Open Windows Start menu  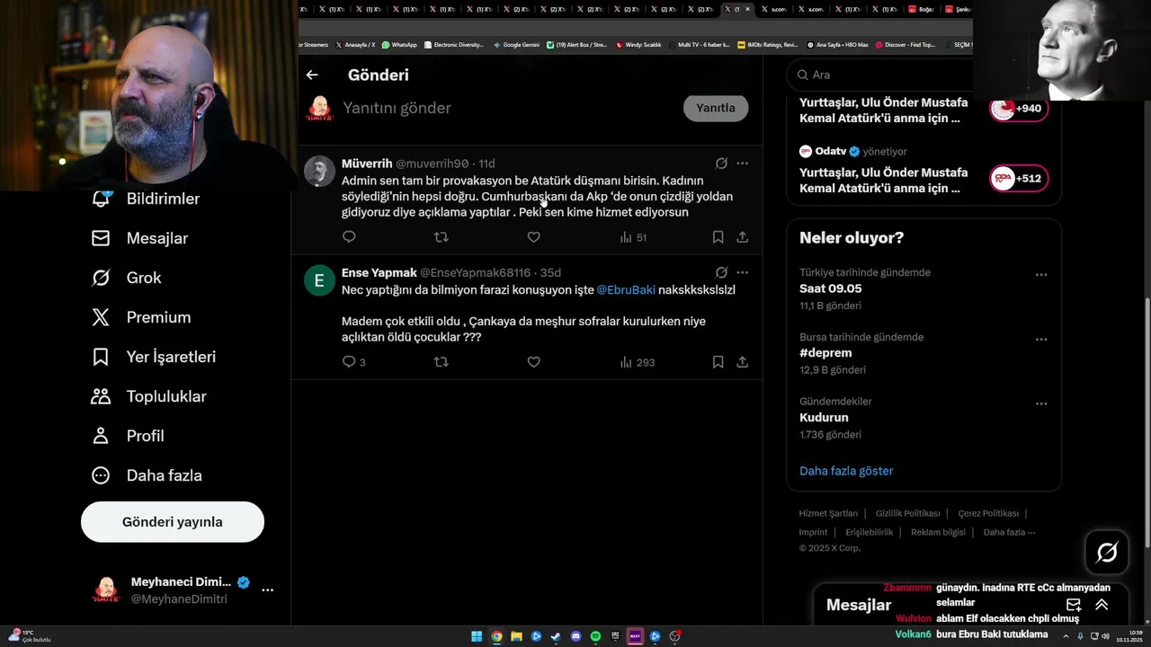[x=477, y=636]
